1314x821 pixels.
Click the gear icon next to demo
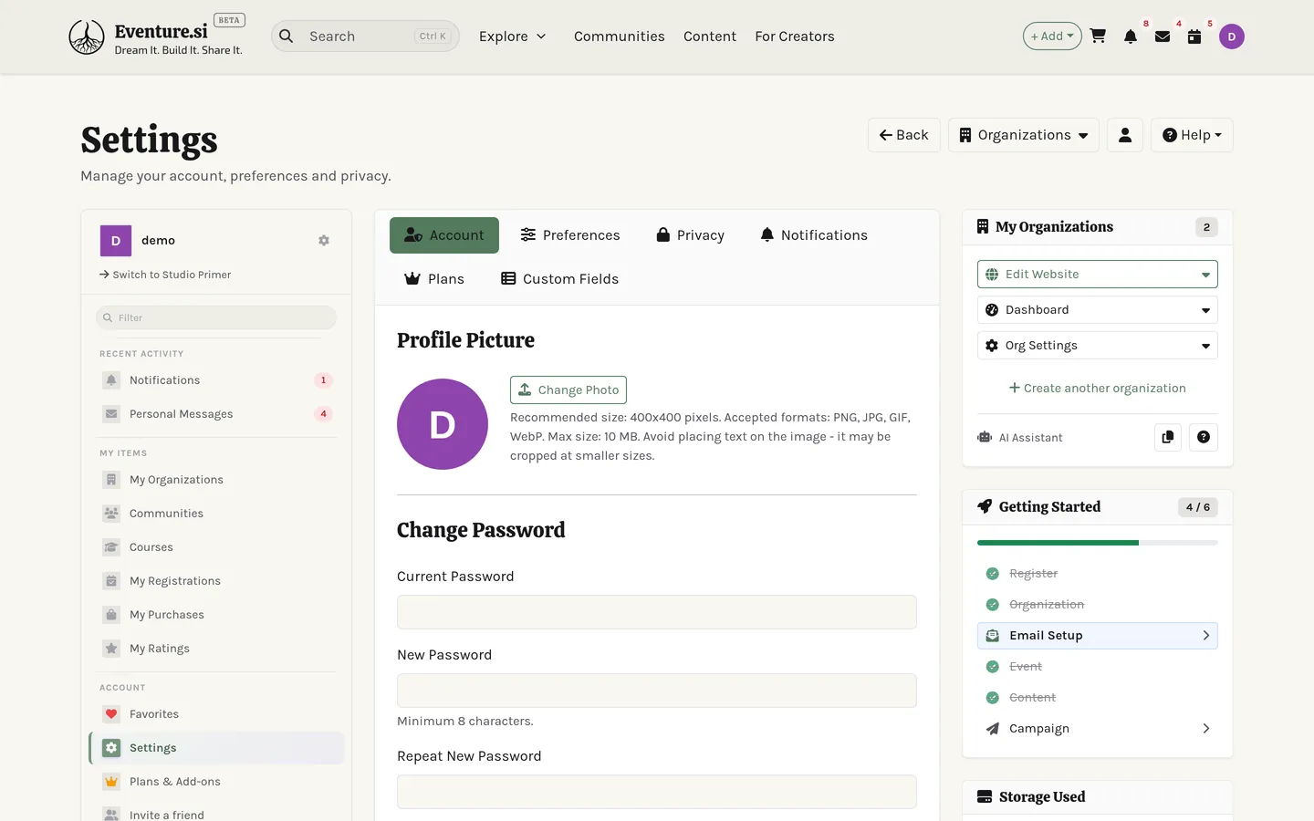(324, 241)
